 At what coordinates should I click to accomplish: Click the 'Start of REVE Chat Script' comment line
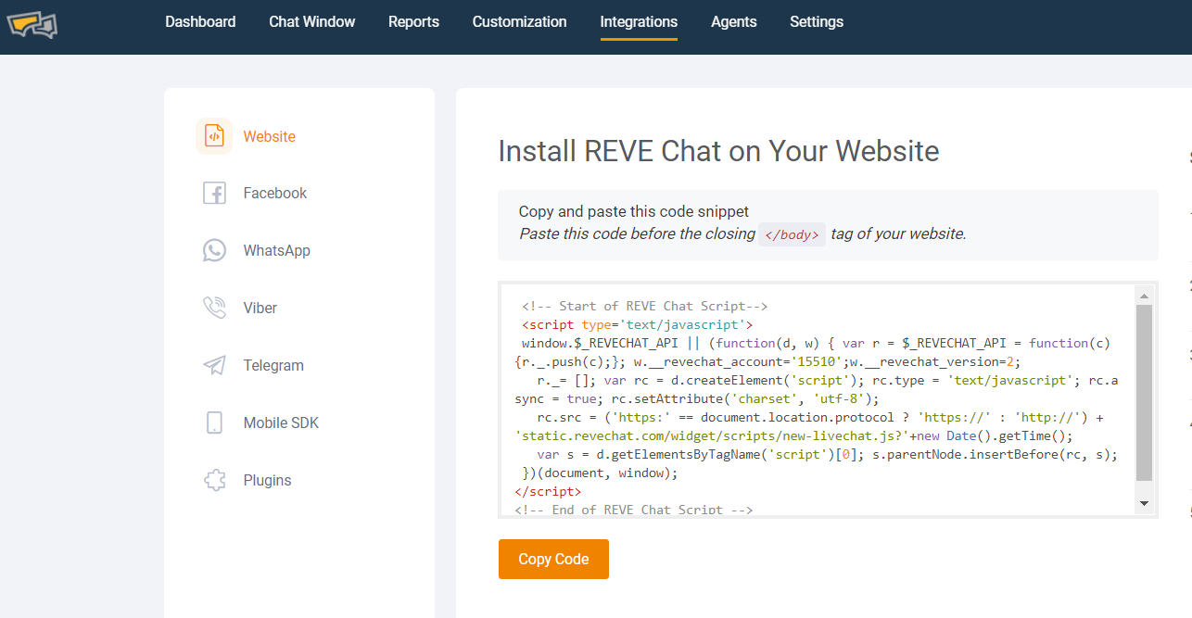(644, 306)
